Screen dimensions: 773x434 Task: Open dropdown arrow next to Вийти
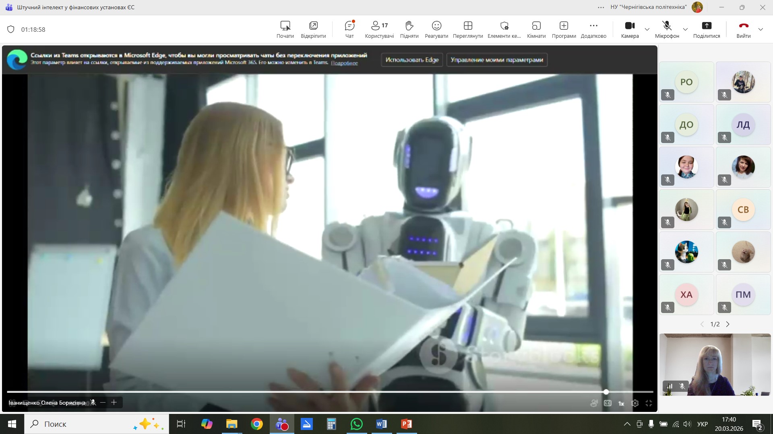point(761,29)
